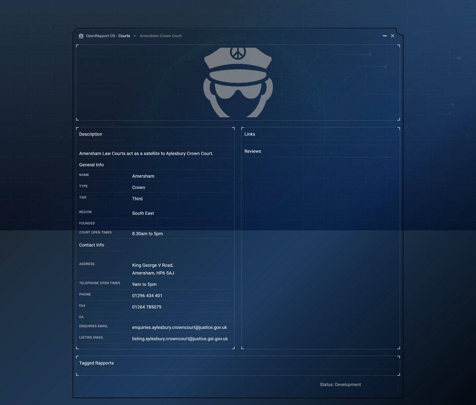The width and height of the screenshot is (476, 405).
Task: Click the Amersham, HP6 5AJ postcode line
Action: 153,273
